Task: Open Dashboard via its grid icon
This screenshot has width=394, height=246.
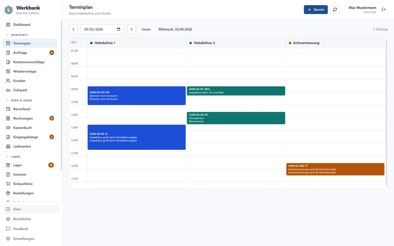Action: click(8, 25)
